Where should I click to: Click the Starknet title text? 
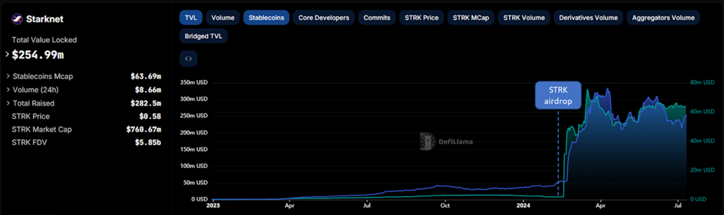point(45,19)
